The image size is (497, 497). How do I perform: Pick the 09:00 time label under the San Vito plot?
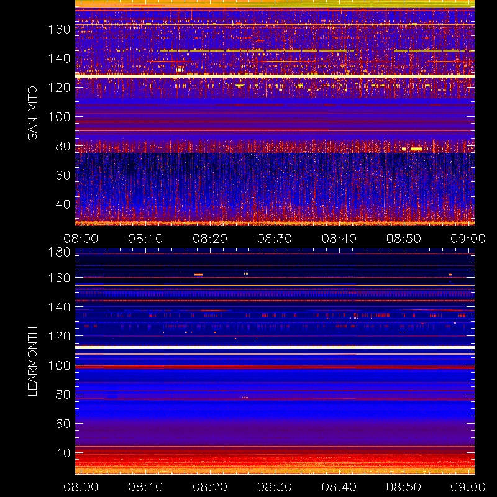[x=468, y=239]
